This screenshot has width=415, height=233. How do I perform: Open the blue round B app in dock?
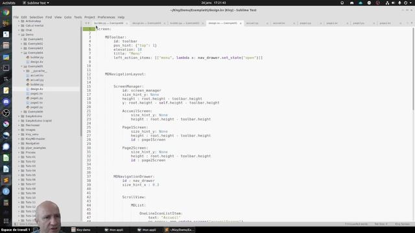6,192
